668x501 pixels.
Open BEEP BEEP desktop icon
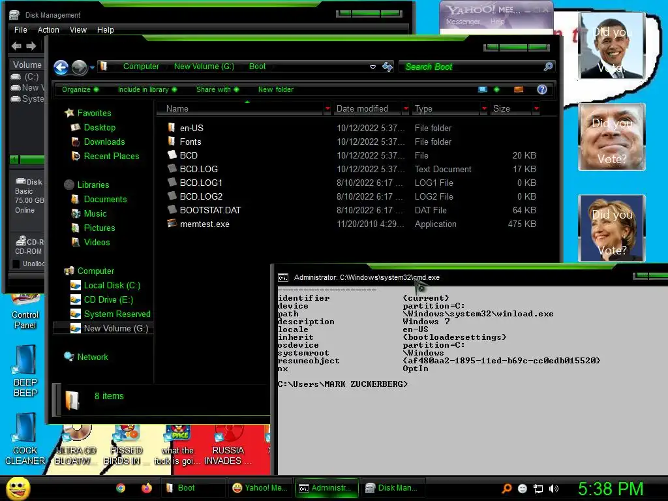25,371
